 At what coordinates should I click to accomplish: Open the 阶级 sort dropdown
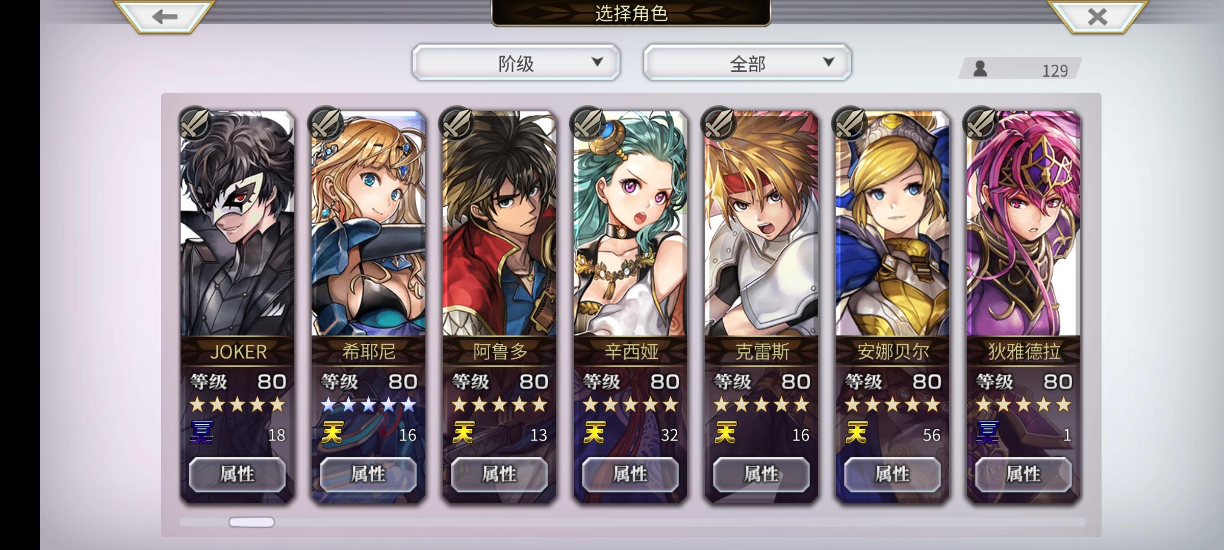(x=516, y=63)
